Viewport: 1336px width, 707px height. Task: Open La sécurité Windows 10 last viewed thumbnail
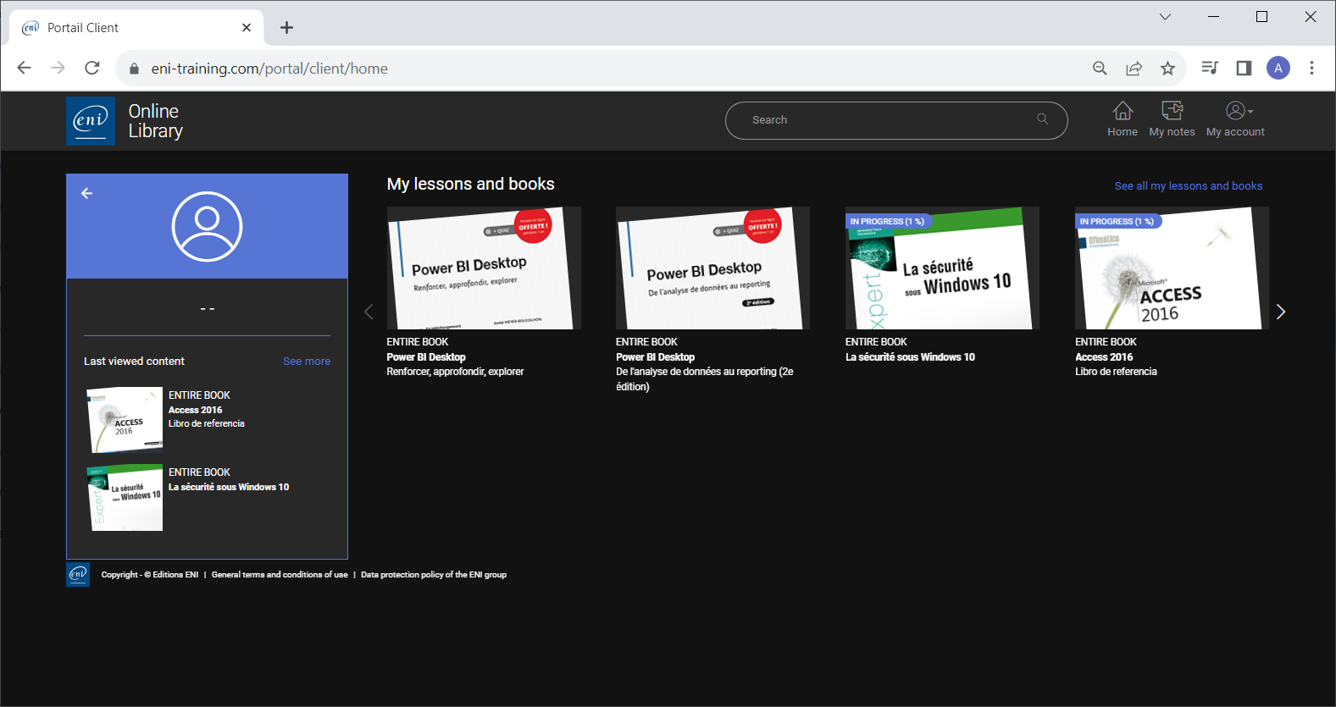point(125,497)
